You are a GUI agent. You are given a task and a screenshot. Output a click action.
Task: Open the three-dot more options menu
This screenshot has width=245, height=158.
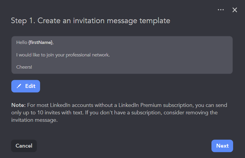[221, 10]
